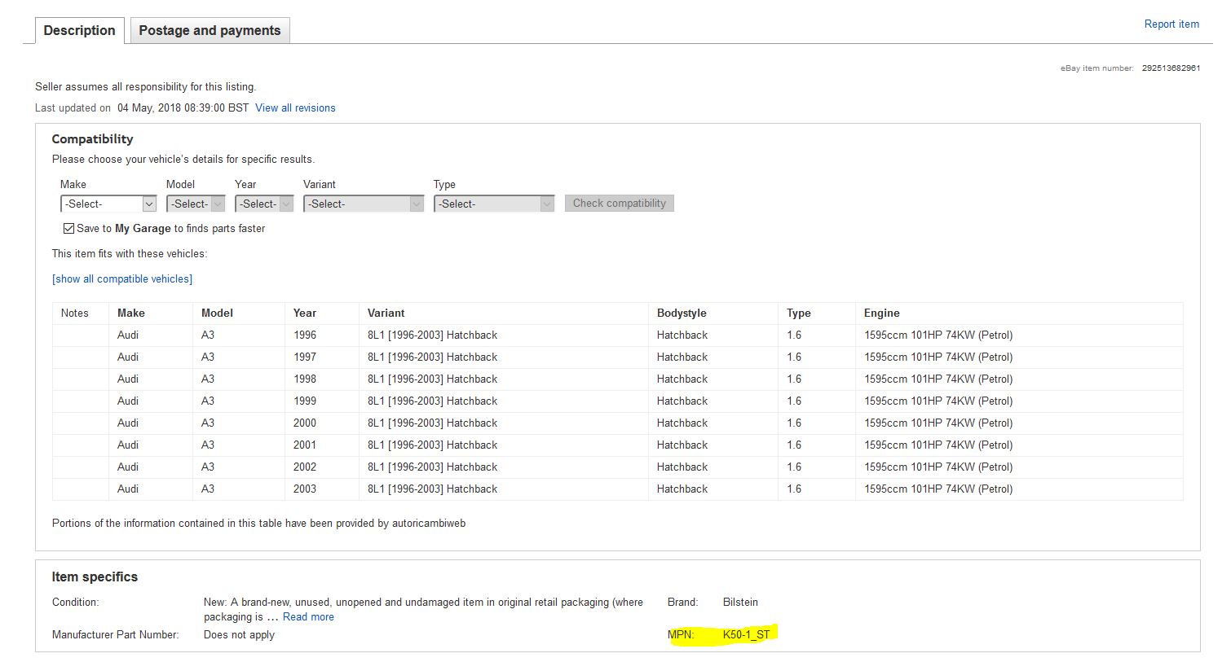Click Audi in the 1996 row
The image size is (1231, 662).
coord(128,335)
